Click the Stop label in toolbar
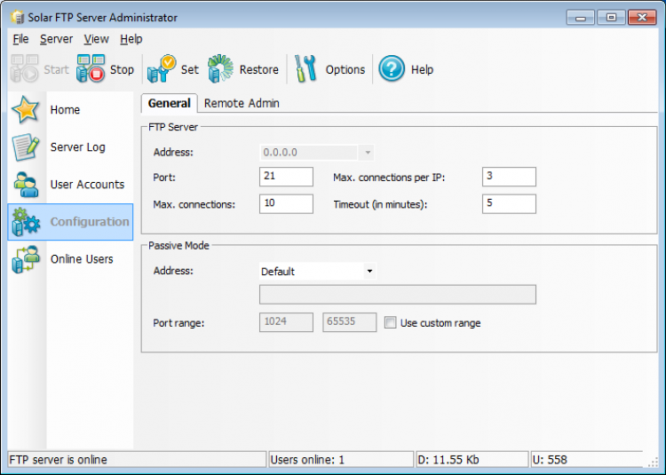Screen dimensions: 666x475 pyautogui.click(x=122, y=69)
